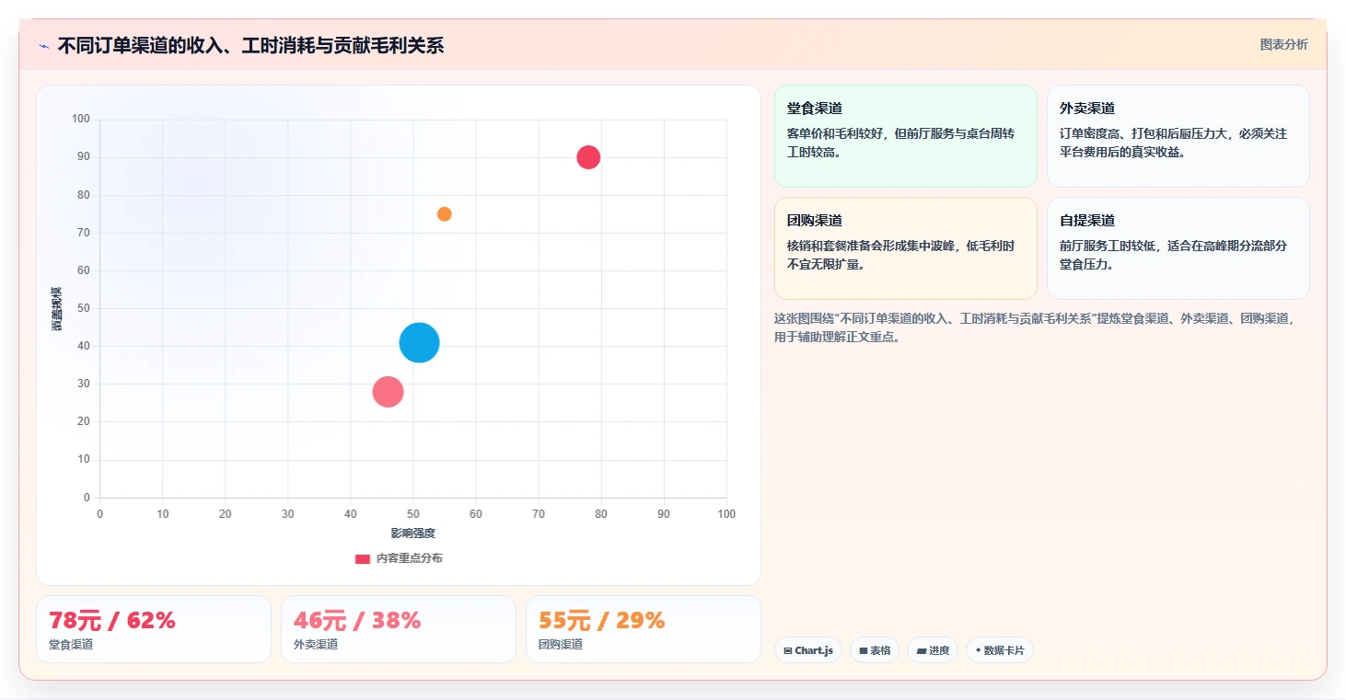This screenshot has height=700, width=1346.
Task: Click the 进度 tag chip
Action: click(x=933, y=650)
